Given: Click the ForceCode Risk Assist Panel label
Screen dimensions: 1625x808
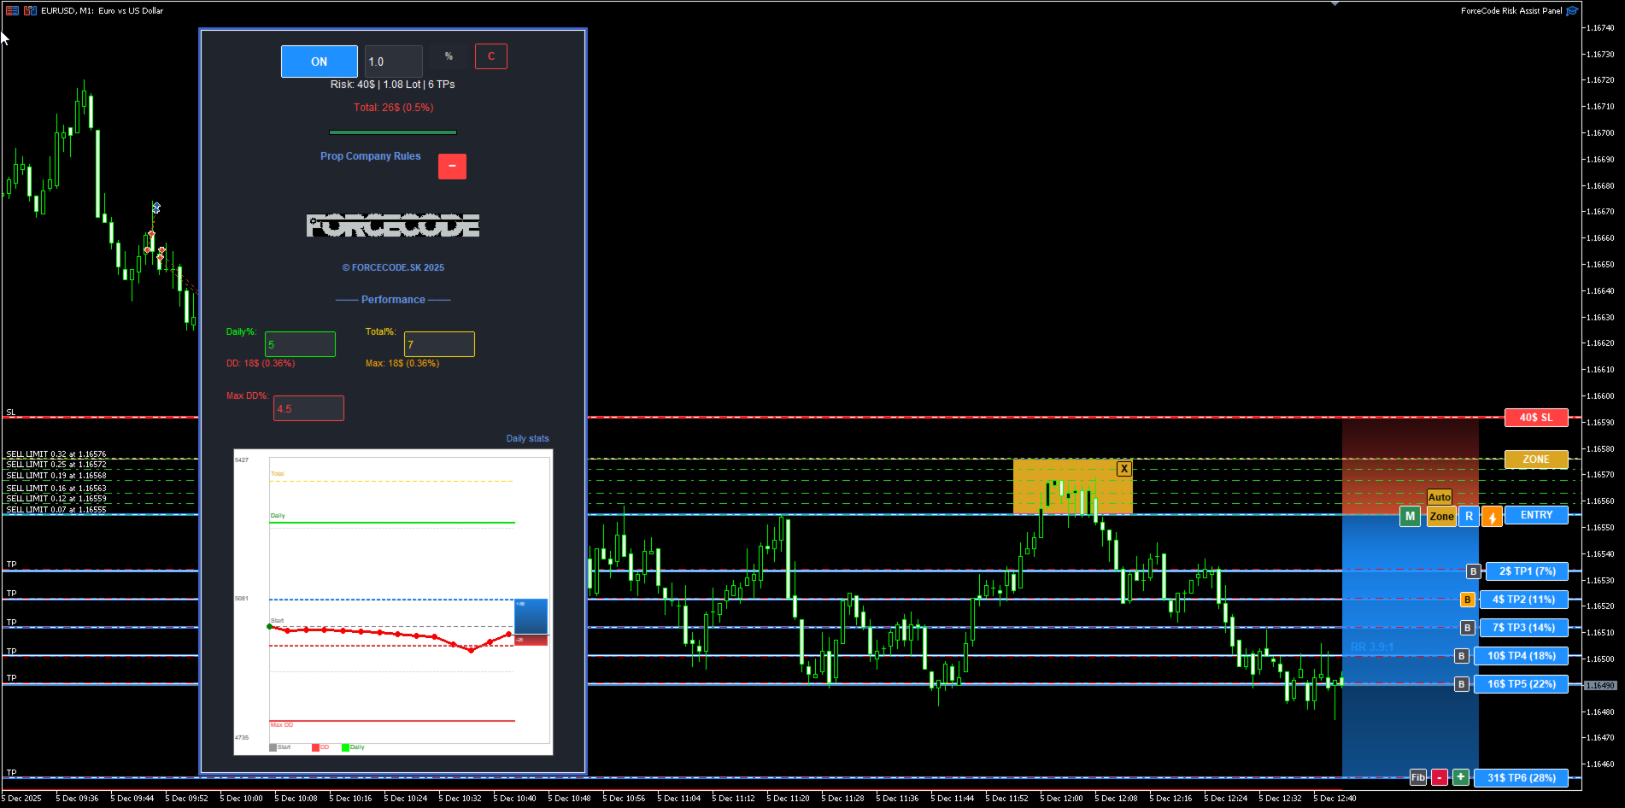Looking at the screenshot, I should [x=1511, y=11].
